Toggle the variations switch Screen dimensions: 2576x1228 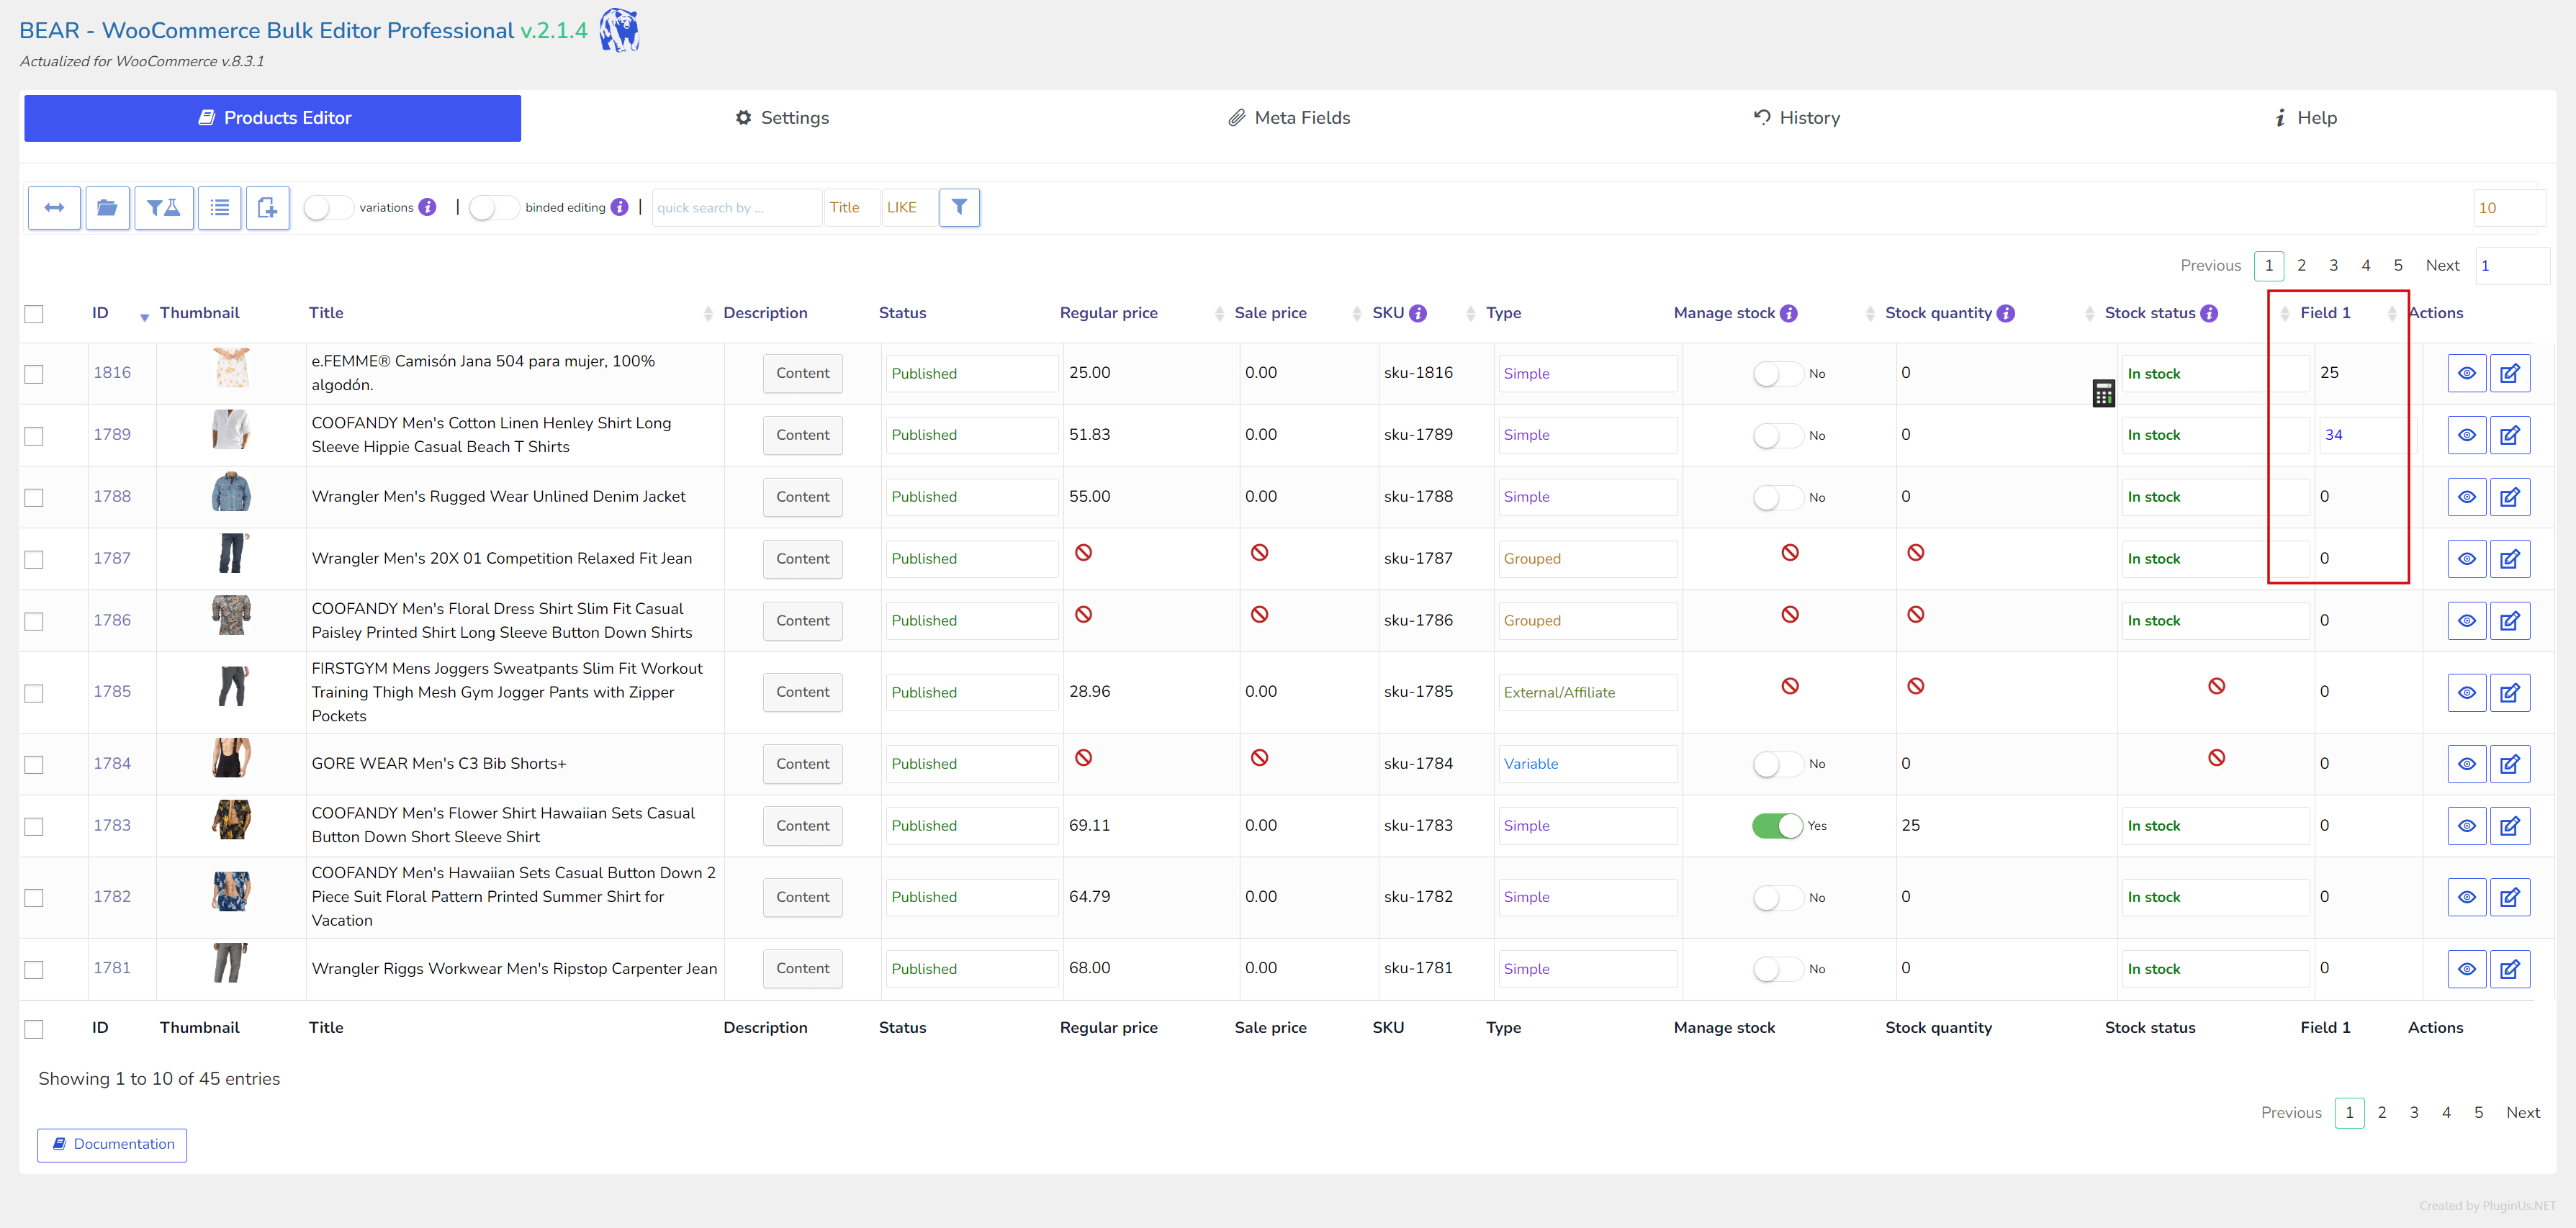pyautogui.click(x=328, y=207)
